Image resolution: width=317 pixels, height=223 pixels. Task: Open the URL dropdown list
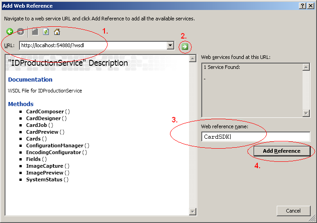[170, 45]
